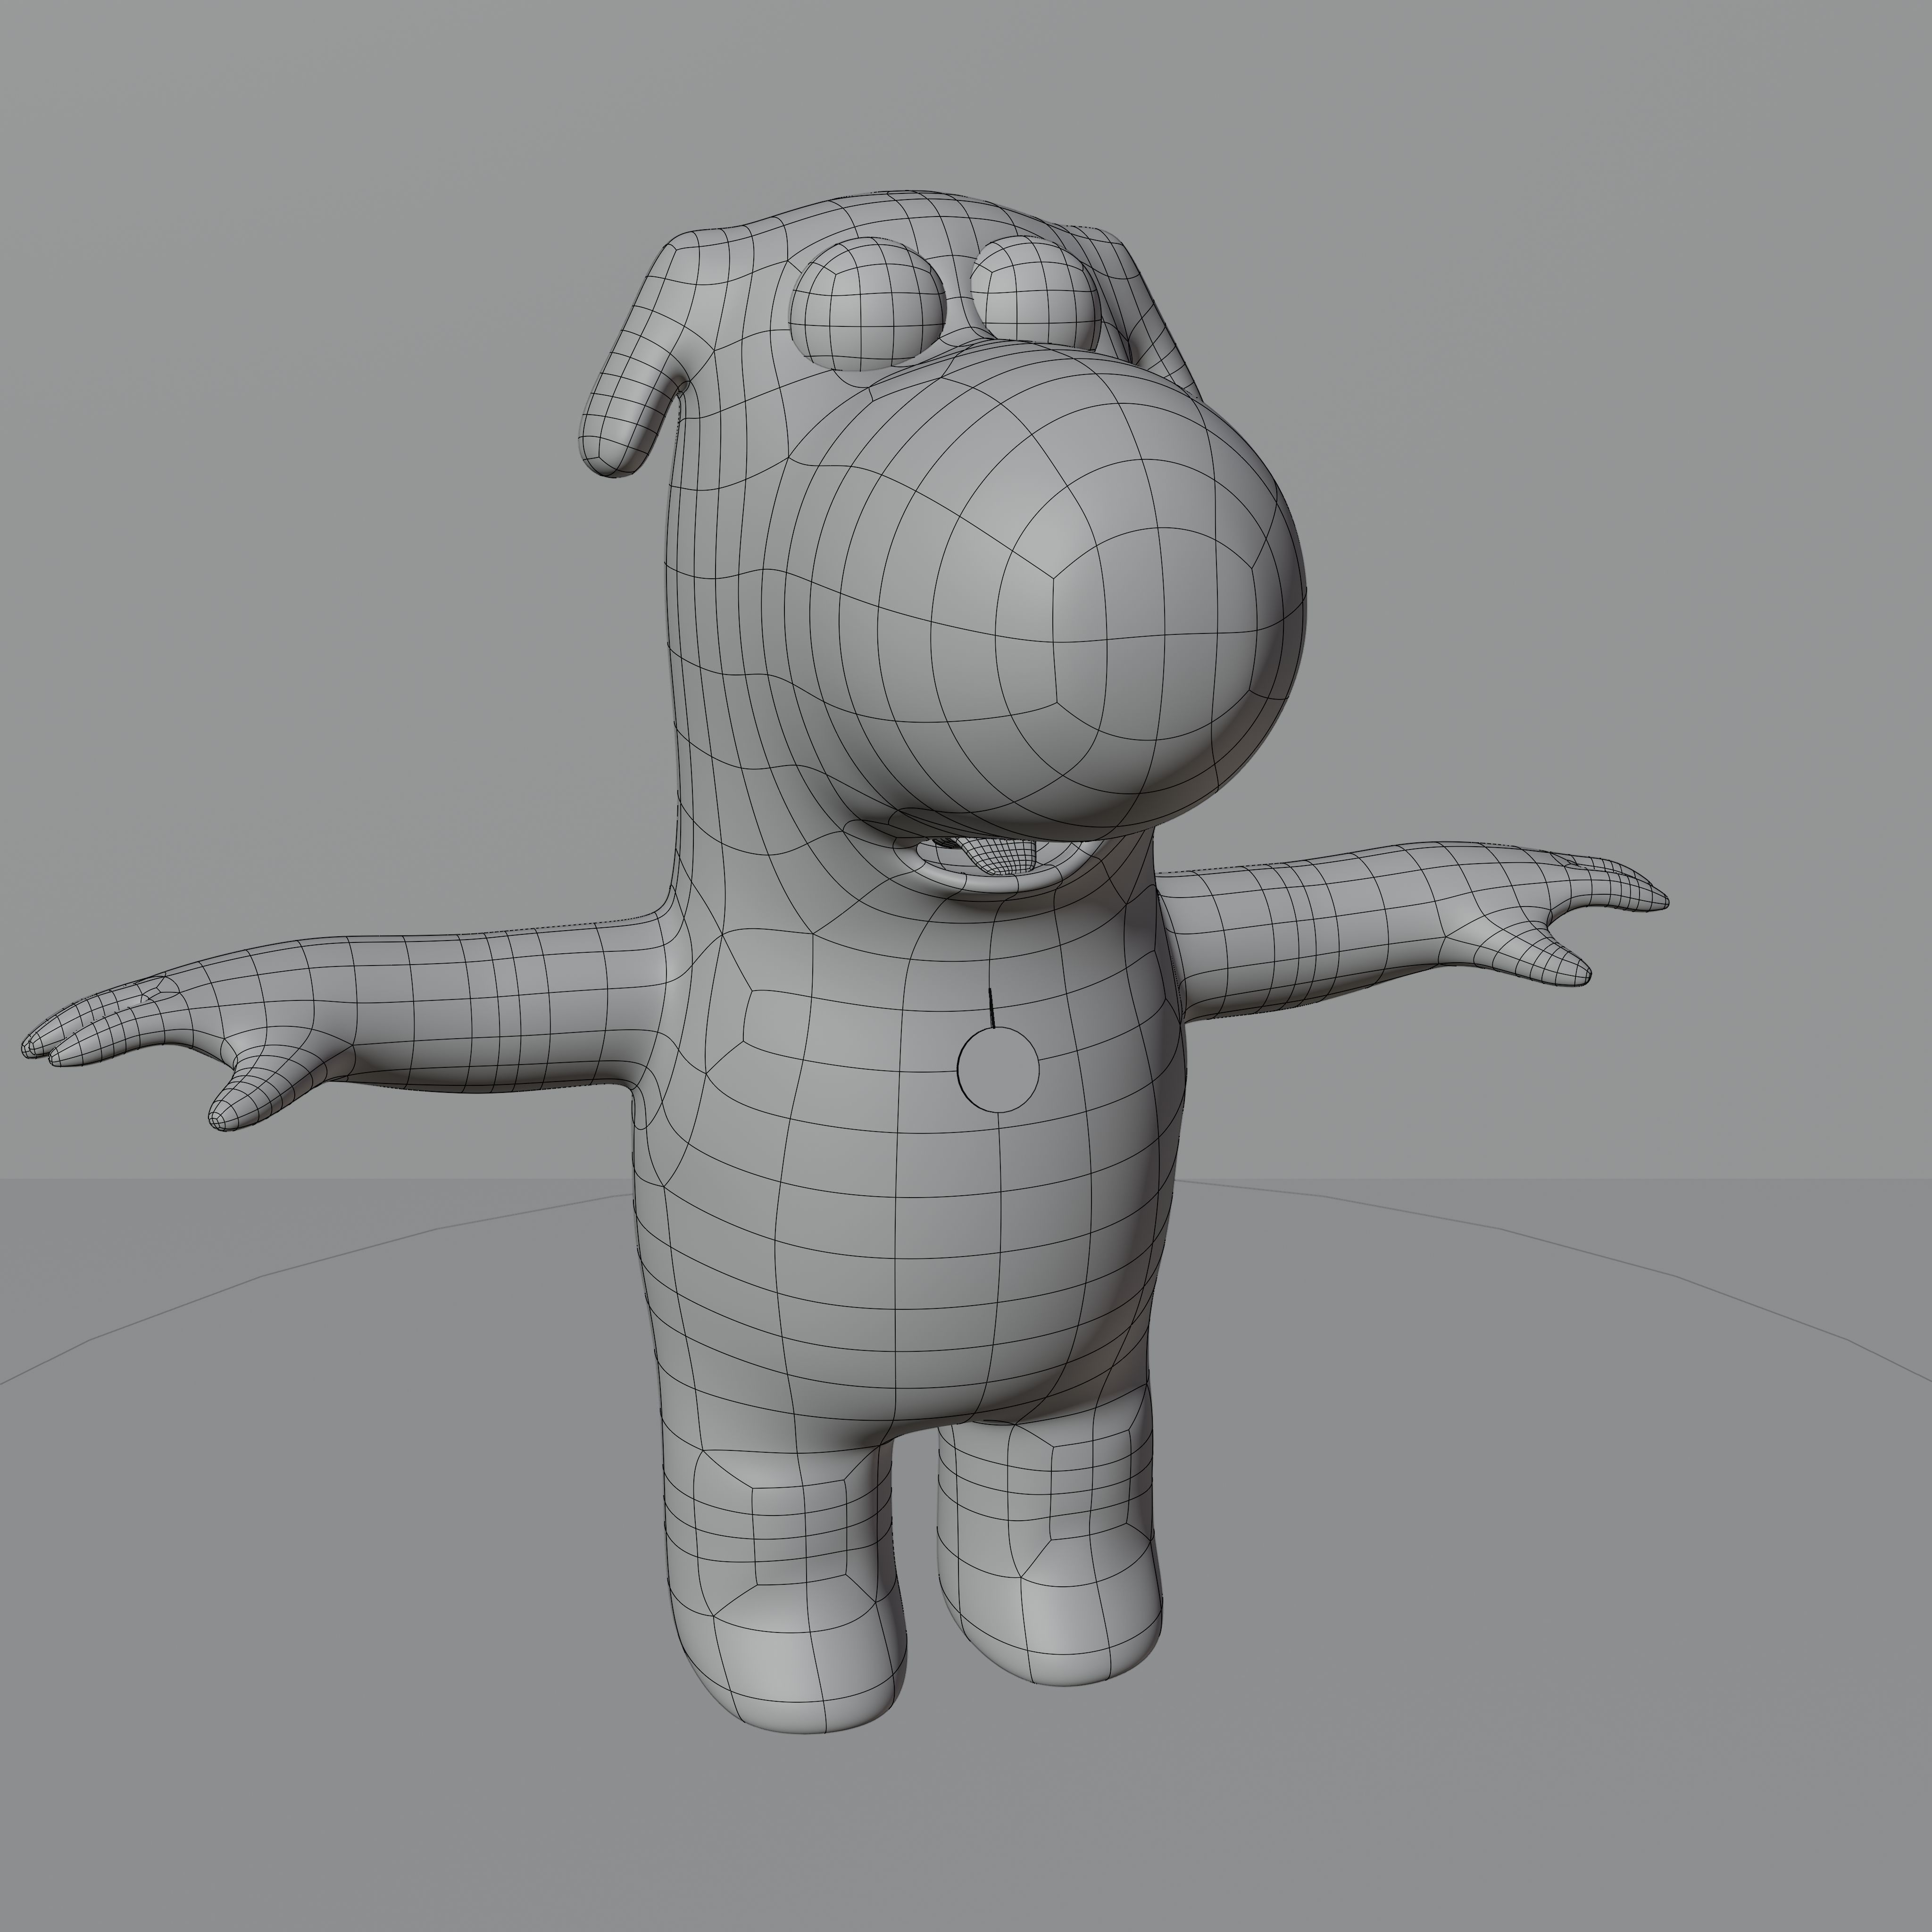
Task: Click the circular collar tag on the chest
Action: click(998, 1069)
